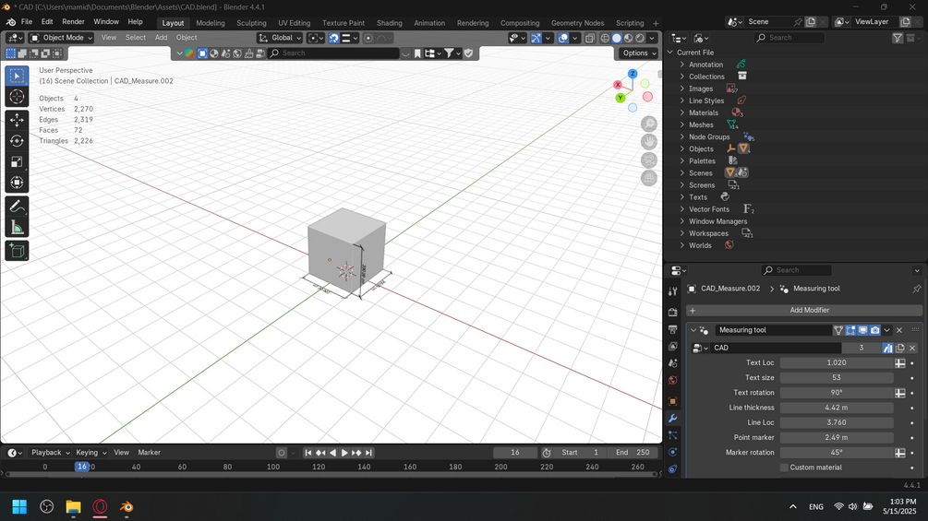Select the Scale tool

pyautogui.click(x=17, y=161)
